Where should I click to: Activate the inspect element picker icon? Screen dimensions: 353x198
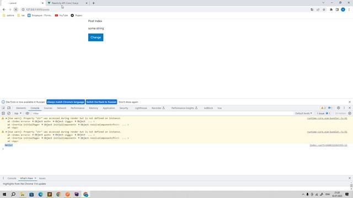(x=3, y=108)
